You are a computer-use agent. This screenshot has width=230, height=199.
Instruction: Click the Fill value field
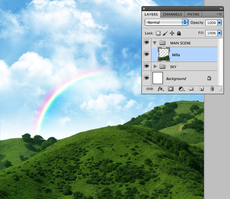coord(211,33)
